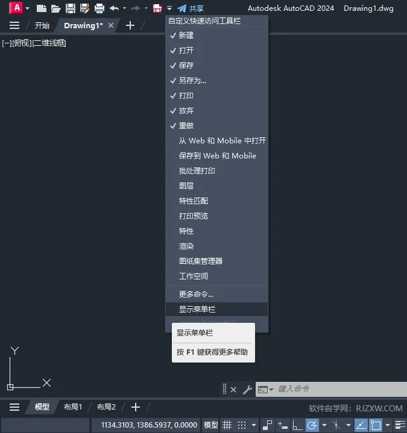Click the command line drag grip

(x=224, y=389)
